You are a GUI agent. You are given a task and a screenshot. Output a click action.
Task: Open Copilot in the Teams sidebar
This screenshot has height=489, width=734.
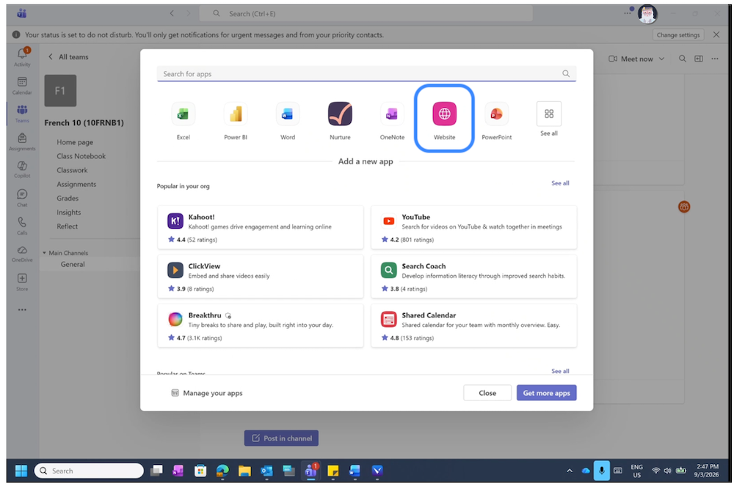(22, 169)
